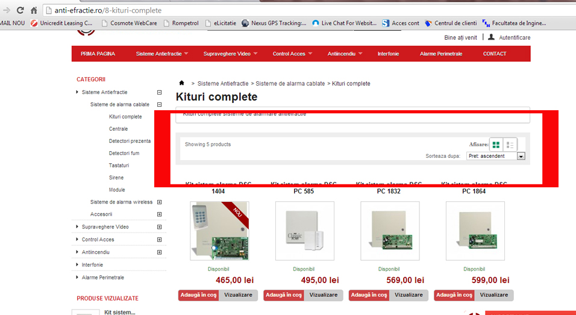Select Centrale in category tree

point(118,129)
